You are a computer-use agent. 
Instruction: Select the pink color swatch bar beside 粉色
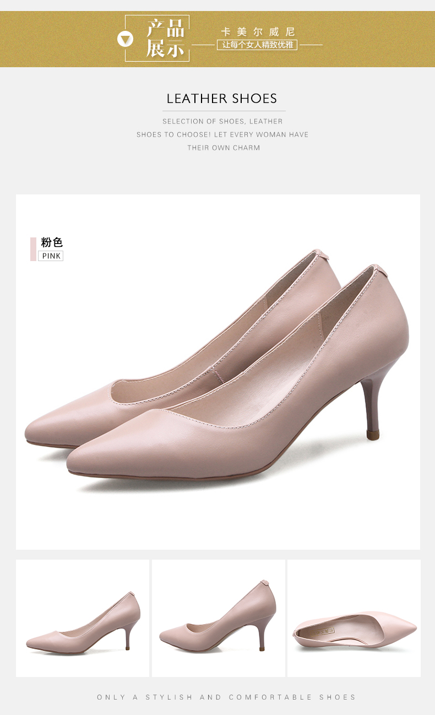(x=33, y=249)
